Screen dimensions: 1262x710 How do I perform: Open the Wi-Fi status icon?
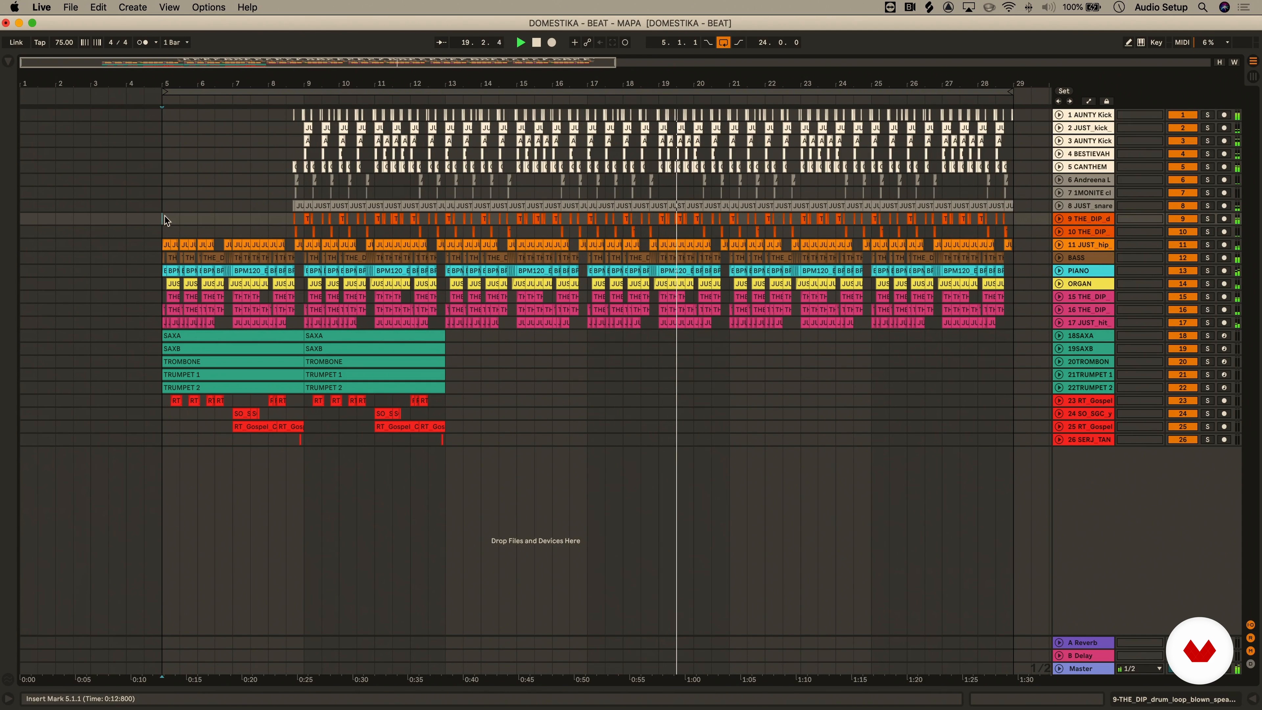point(1009,7)
